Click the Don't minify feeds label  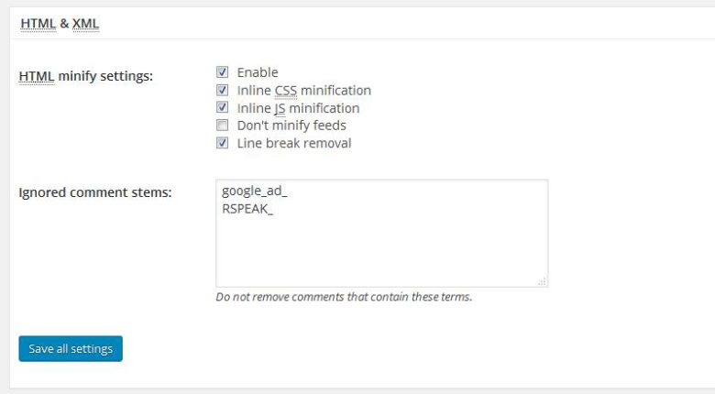291,126
